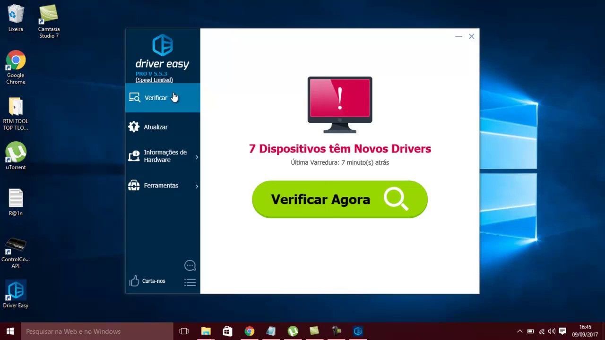Open the Camtasia taskbar icon
Image resolution: width=605 pixels, height=340 pixels.
click(x=314, y=331)
